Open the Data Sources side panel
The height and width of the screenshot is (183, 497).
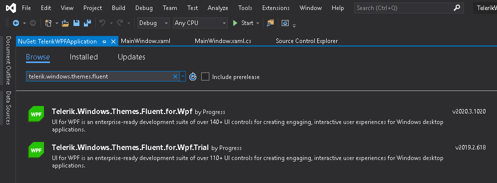(8, 108)
